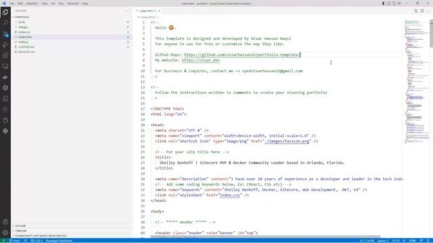Click the Open Changes editor icon
This screenshot has height=243, width=433.
416,11
